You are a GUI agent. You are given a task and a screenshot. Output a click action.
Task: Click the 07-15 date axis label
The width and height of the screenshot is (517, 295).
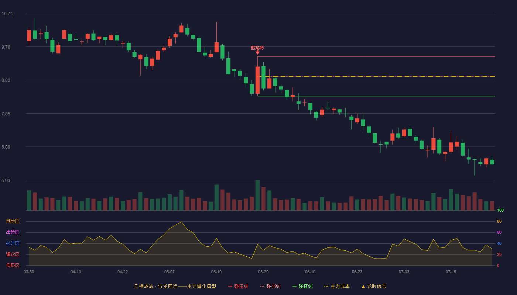(451, 272)
